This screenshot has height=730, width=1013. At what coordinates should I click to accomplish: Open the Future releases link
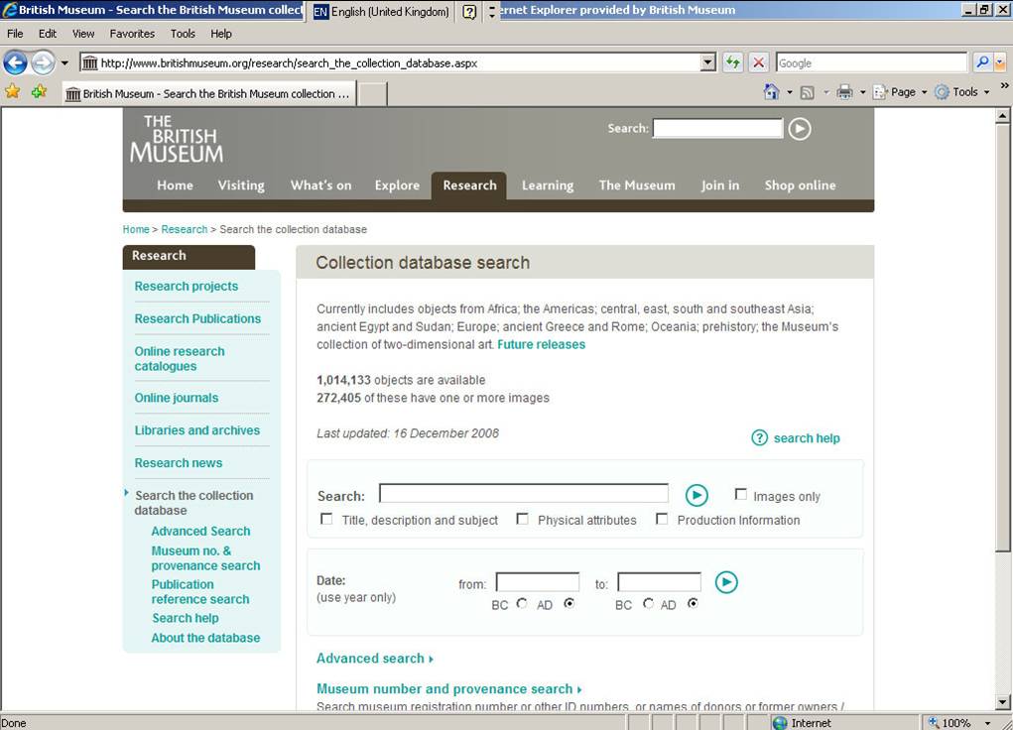[x=541, y=344]
